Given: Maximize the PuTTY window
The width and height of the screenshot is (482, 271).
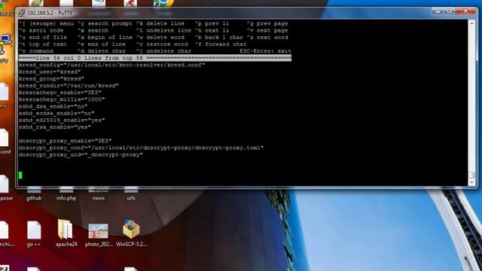Looking at the screenshot, I should point(449,11).
